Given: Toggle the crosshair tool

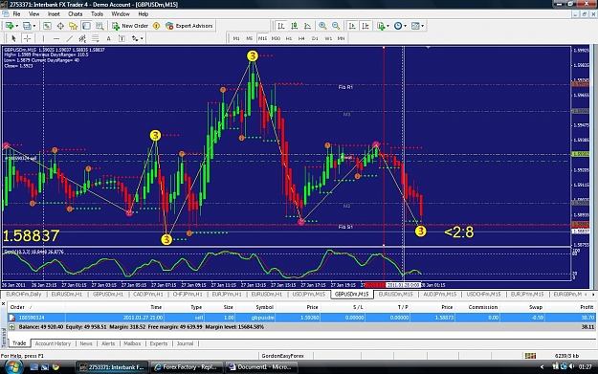Looking at the screenshot, I should (27, 38).
